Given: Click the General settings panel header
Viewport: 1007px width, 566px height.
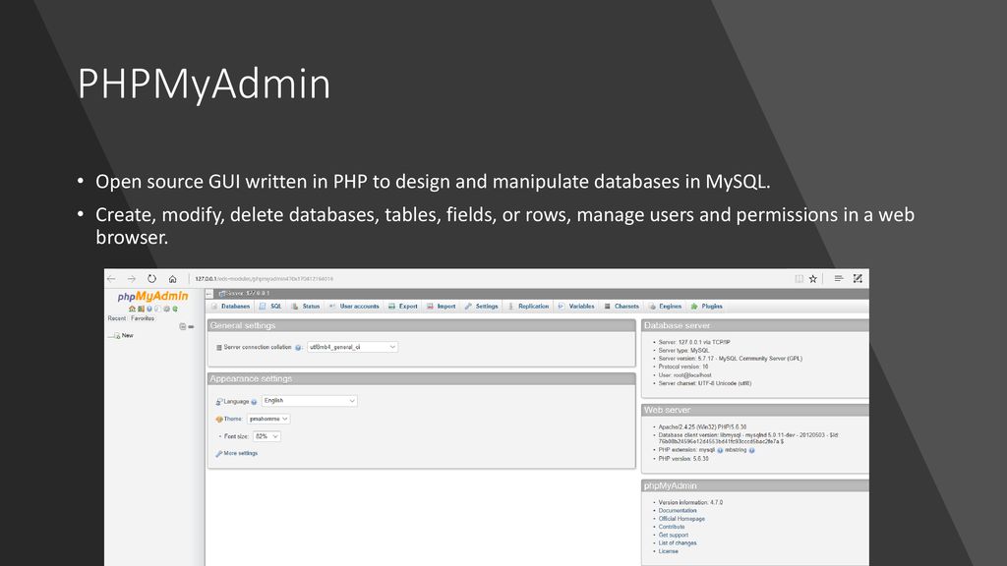Looking at the screenshot, I should [421, 326].
